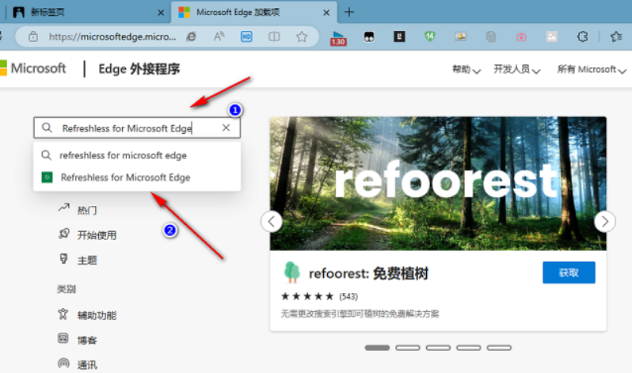Click the address bar URL
Image resolution: width=632 pixels, height=373 pixels.
(112, 36)
